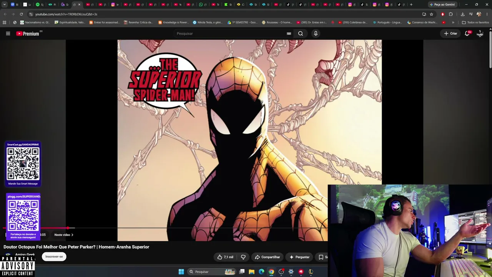Launch Microsoft Edge from the taskbar
This screenshot has width=492, height=277.
pos(261,272)
